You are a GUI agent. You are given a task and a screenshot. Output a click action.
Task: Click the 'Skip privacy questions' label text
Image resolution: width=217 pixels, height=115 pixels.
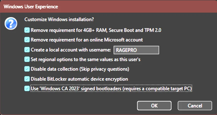pyautogui.click(x=104, y=69)
